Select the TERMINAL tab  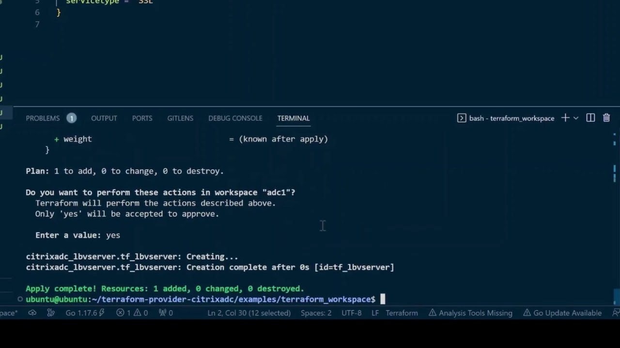pyautogui.click(x=294, y=118)
